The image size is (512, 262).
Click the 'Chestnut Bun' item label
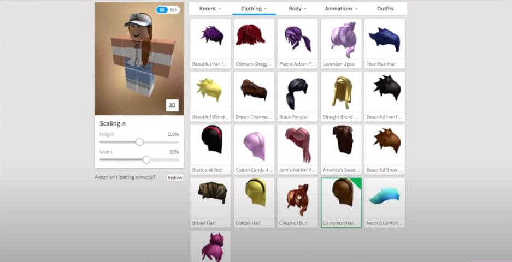[293, 223]
